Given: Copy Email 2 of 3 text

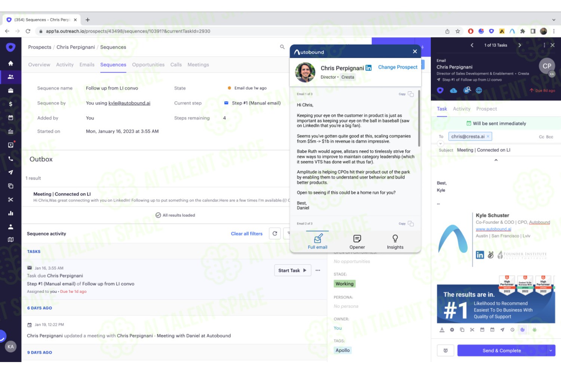Looking at the screenshot, I should [x=406, y=224].
